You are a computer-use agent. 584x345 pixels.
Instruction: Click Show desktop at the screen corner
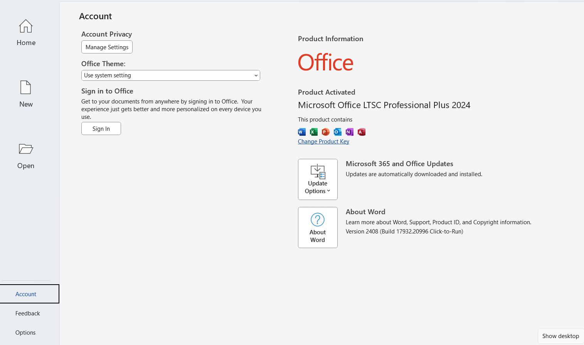tap(560, 336)
